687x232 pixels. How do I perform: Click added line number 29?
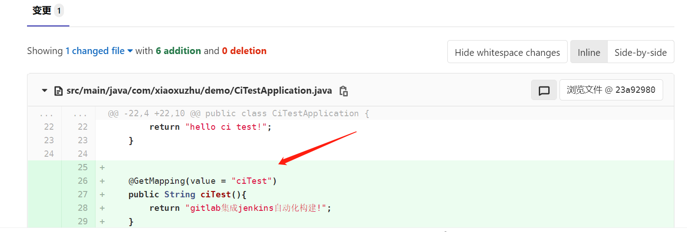82,222
